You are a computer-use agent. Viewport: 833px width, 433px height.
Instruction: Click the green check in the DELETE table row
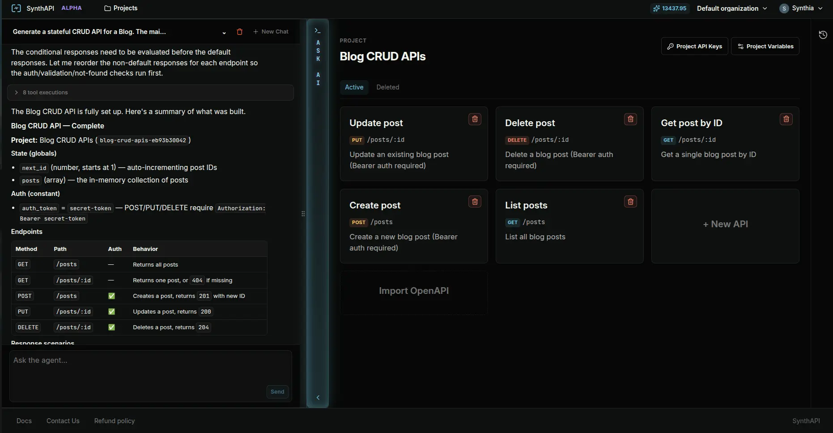pyautogui.click(x=111, y=327)
